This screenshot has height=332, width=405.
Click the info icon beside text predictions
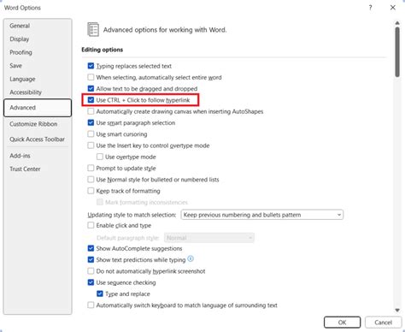pyautogui.click(x=191, y=258)
